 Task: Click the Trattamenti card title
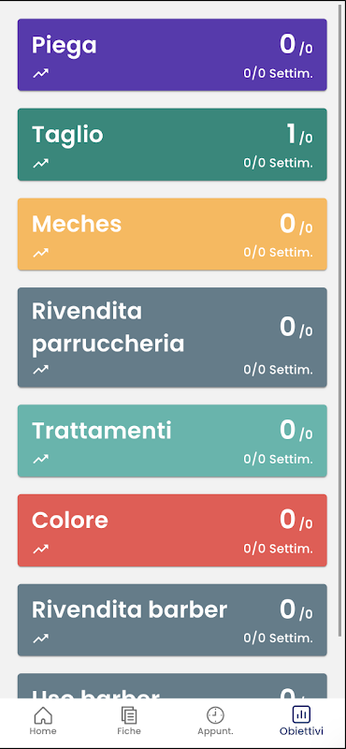[x=102, y=431]
